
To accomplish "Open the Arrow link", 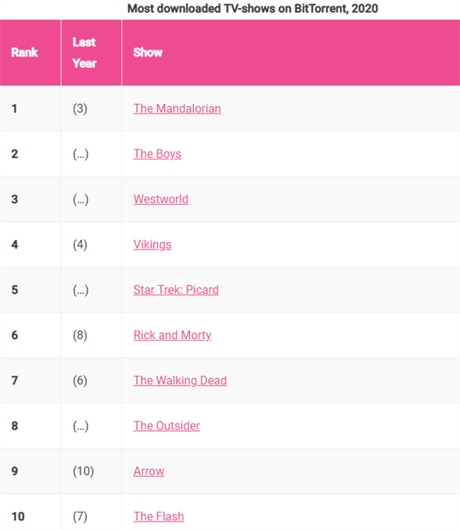I will [149, 470].
